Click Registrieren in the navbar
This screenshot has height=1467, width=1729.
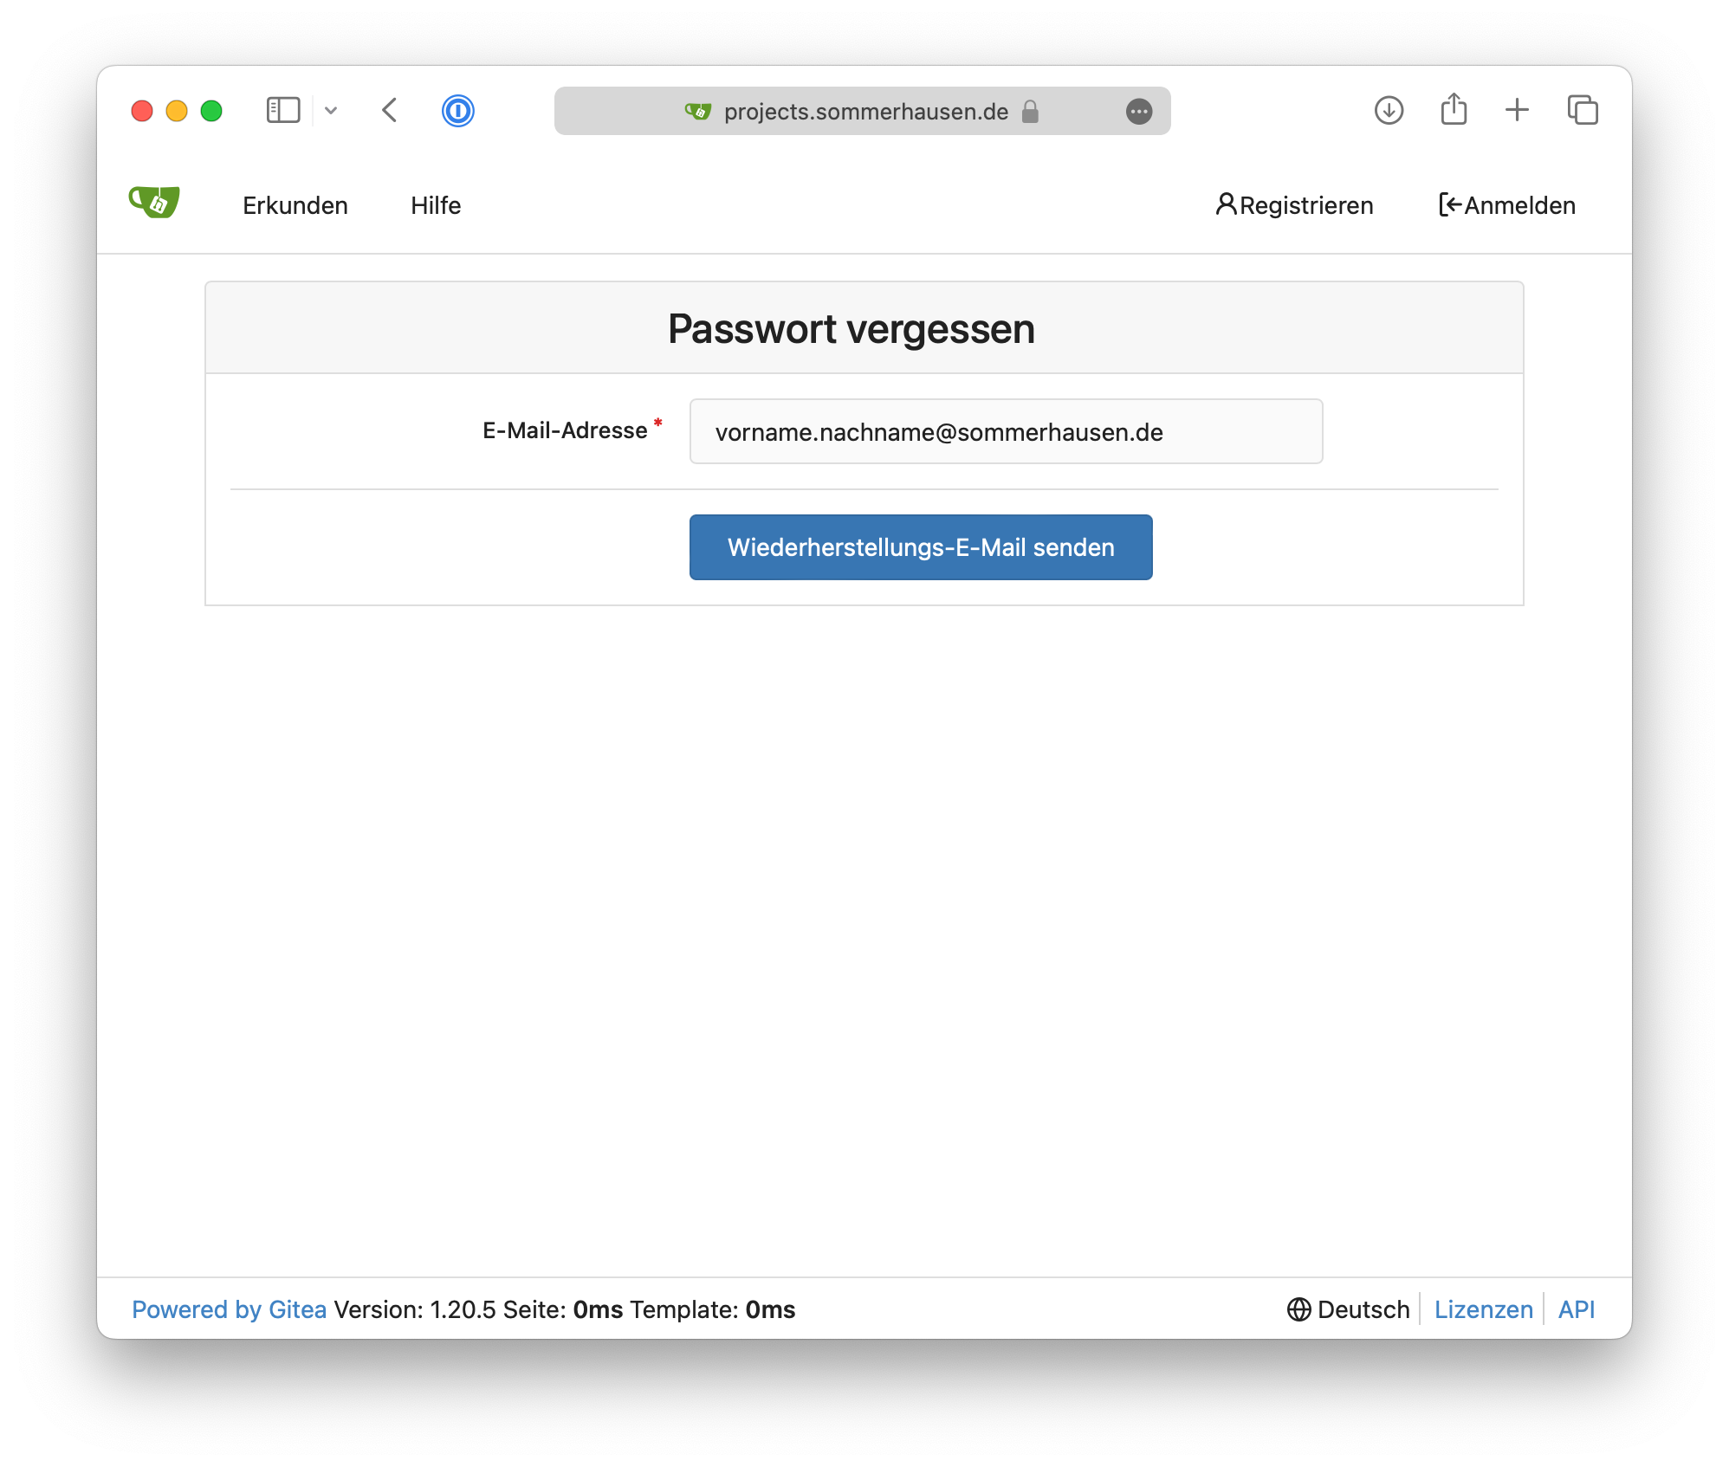click(x=1294, y=205)
